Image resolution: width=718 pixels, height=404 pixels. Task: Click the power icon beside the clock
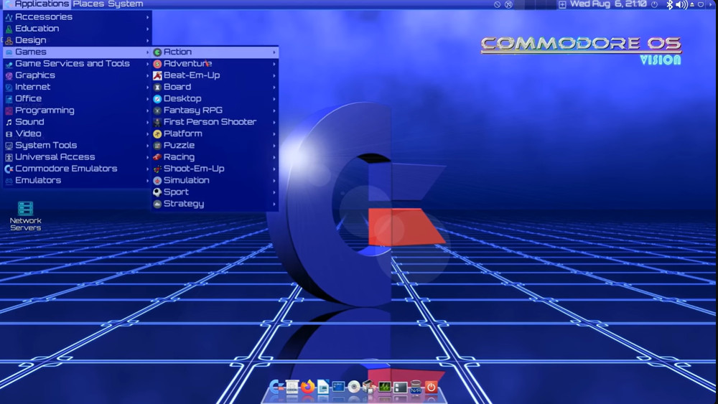point(654,4)
